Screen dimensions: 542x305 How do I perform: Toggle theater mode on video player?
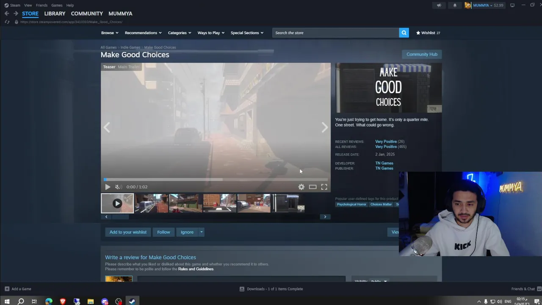coord(312,187)
